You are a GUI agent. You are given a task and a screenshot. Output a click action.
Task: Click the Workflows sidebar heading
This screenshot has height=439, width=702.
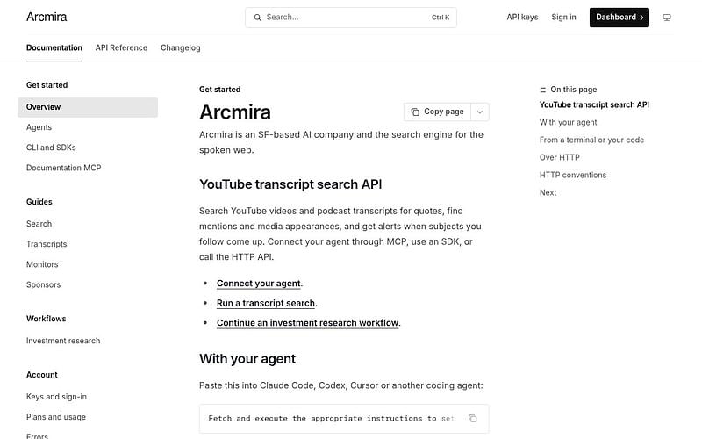click(47, 319)
